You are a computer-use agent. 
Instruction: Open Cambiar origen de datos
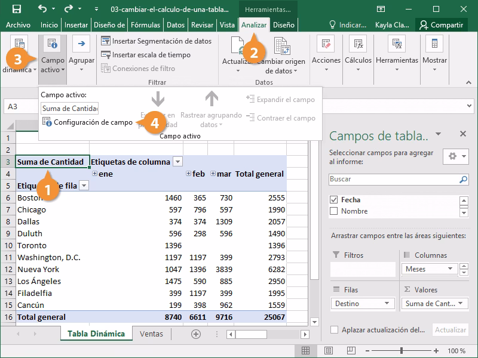coord(281,55)
